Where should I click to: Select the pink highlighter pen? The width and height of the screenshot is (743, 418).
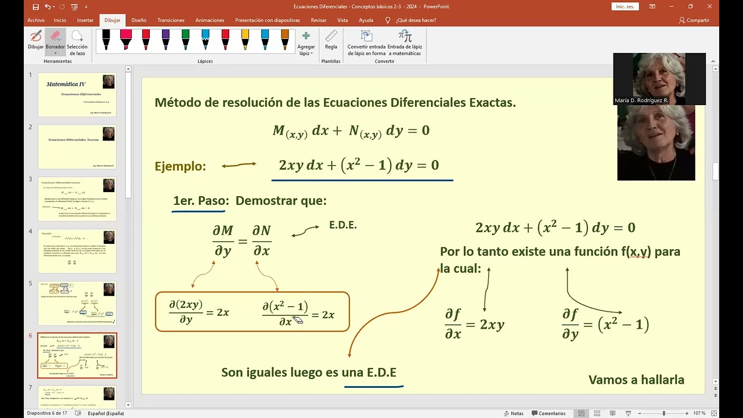pos(125,39)
